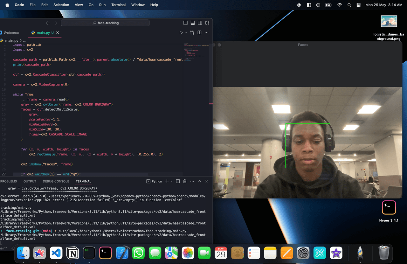407x264 pixels.
Task: Switch to the Welcome editor tab
Action: [11, 33]
